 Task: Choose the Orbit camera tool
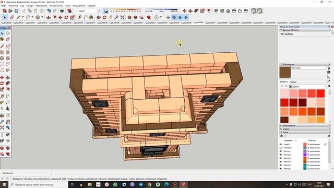(99, 17)
